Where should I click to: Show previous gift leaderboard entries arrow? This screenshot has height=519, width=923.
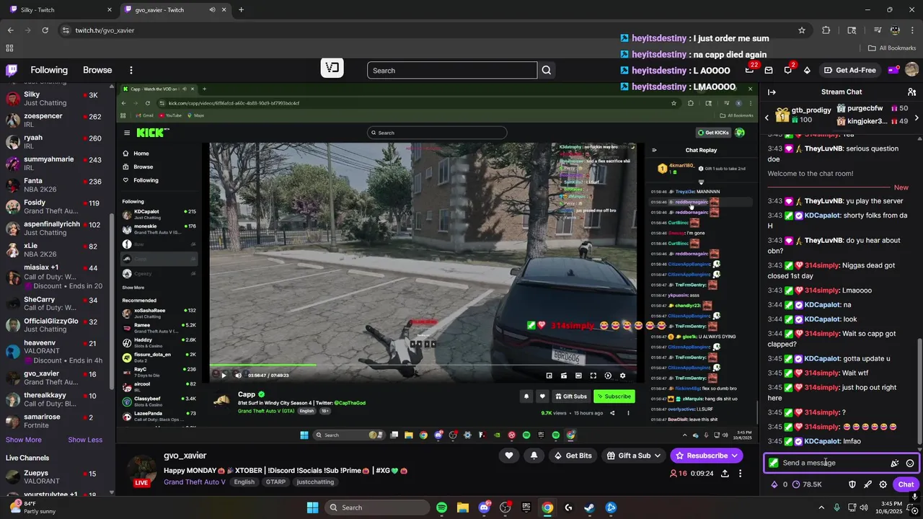point(767,117)
